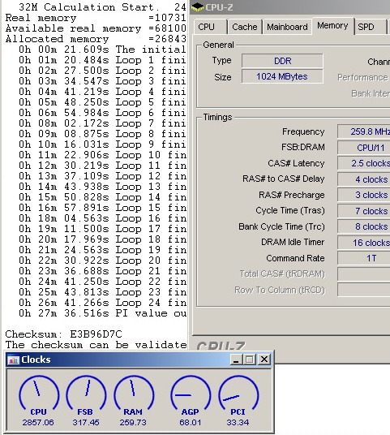Click the 'Loop 7' result row
This screenshot has width=390, height=435.
click(x=102, y=123)
